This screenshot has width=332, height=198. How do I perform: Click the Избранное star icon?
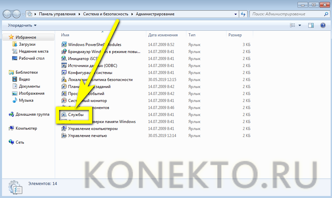point(11,37)
